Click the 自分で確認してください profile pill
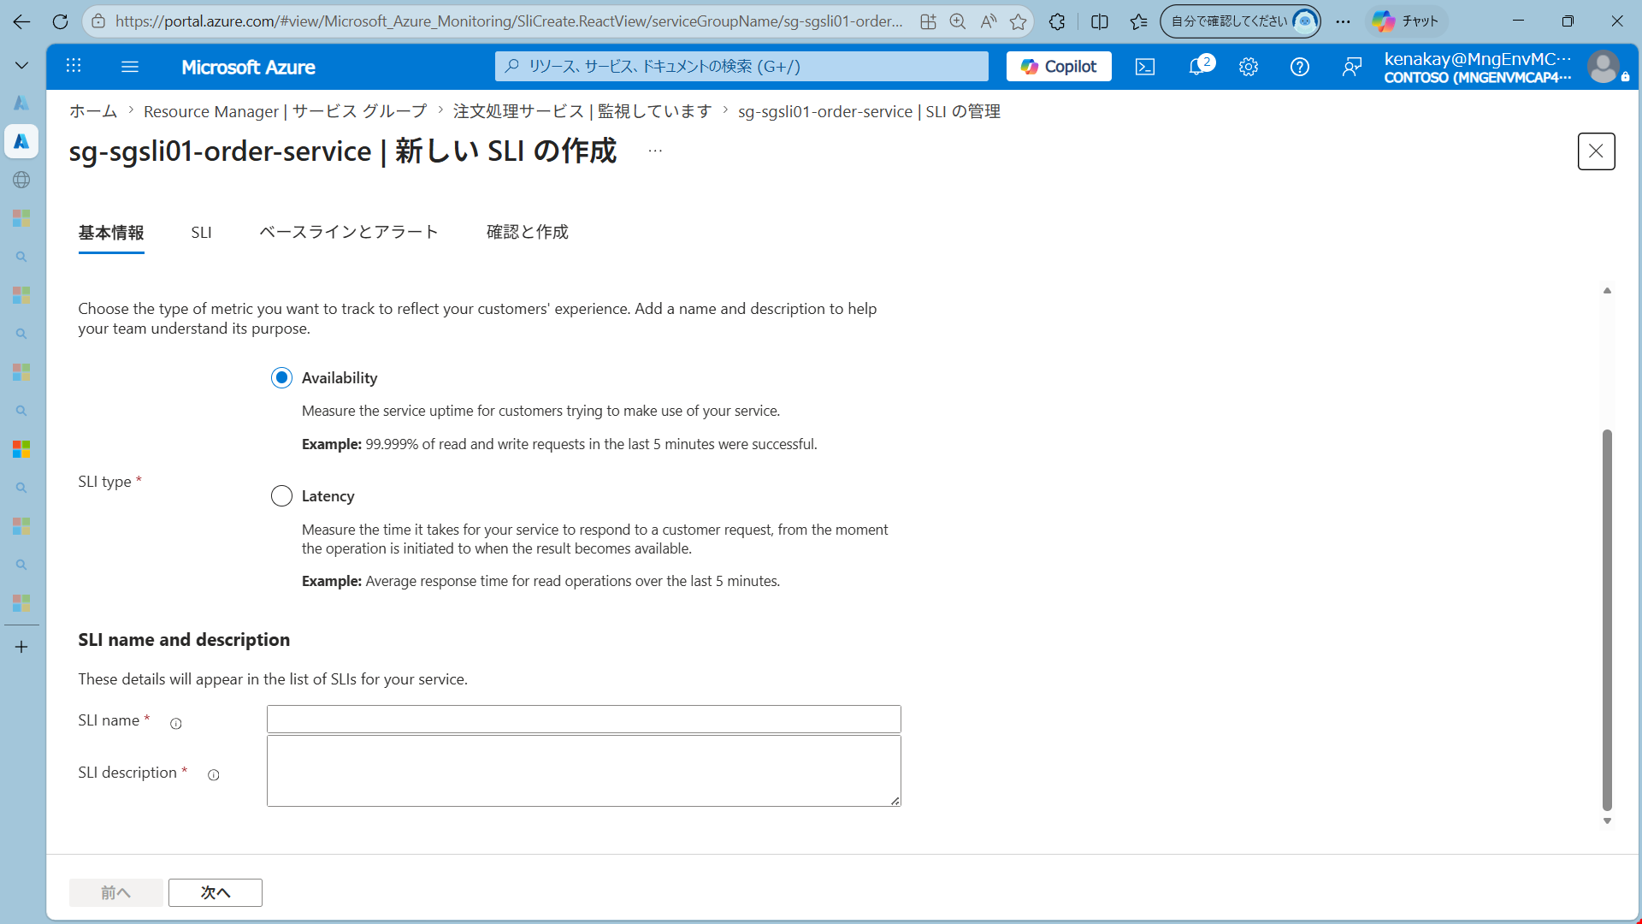This screenshot has height=924, width=1642. tap(1240, 21)
